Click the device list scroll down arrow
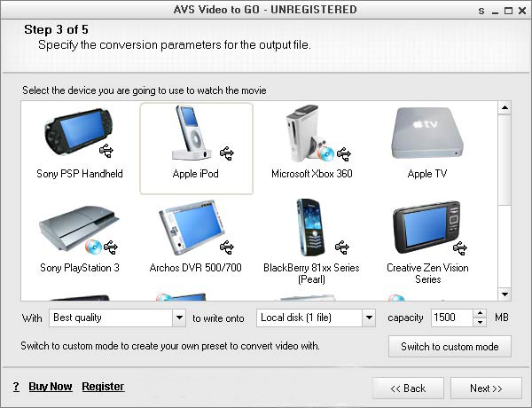Screen dimensions: 532x408 505,294
